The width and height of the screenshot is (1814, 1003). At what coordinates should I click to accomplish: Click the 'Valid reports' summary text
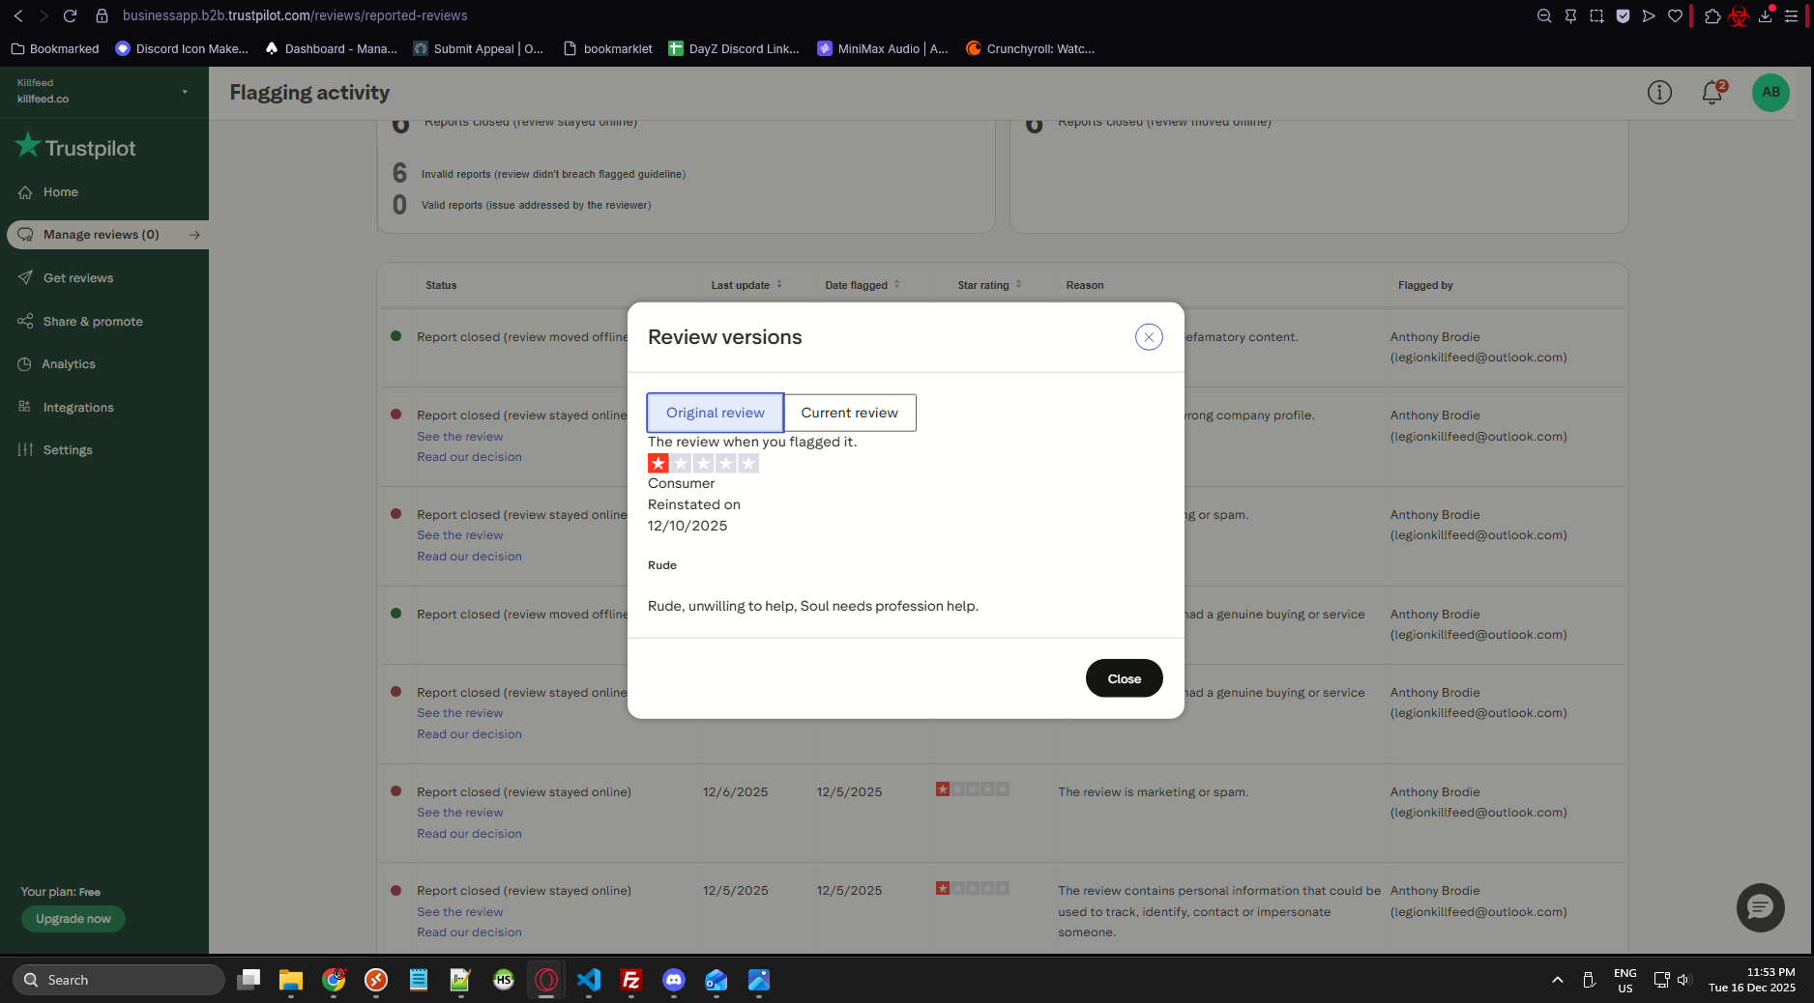pyautogui.click(x=536, y=206)
